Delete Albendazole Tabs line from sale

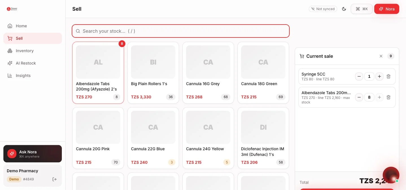point(388,97)
